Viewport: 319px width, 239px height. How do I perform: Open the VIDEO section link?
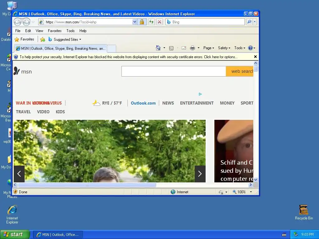pos(43,112)
